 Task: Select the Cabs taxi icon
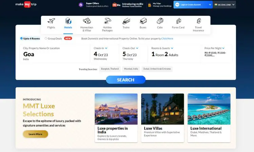pyautogui.click(x=160, y=21)
